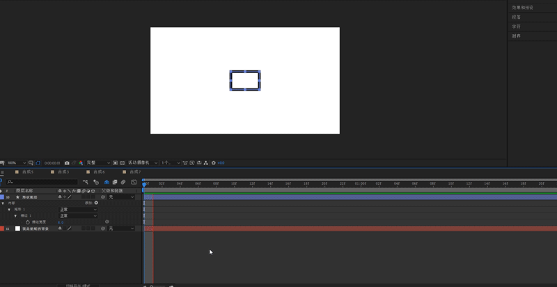Take a snapshot with the camera icon
The image size is (557, 287).
(x=67, y=163)
